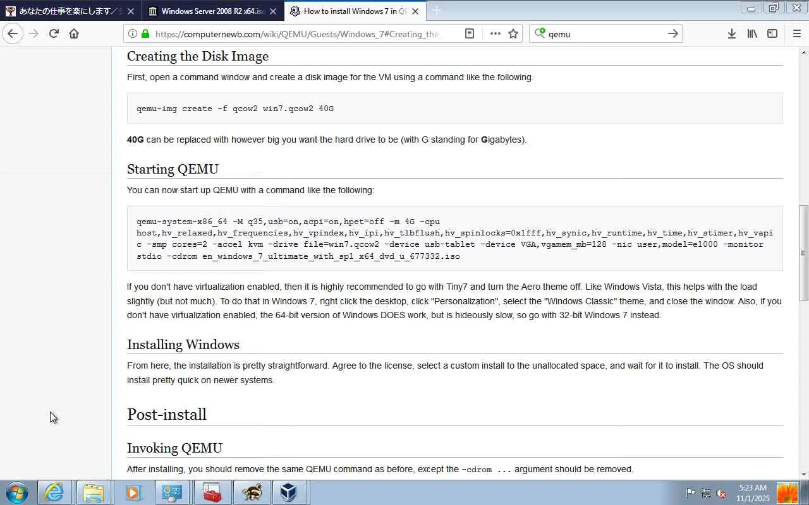Viewport: 809px width, 505px height.
Task: Click the orange flower icon beside the clock
Action: click(x=788, y=493)
